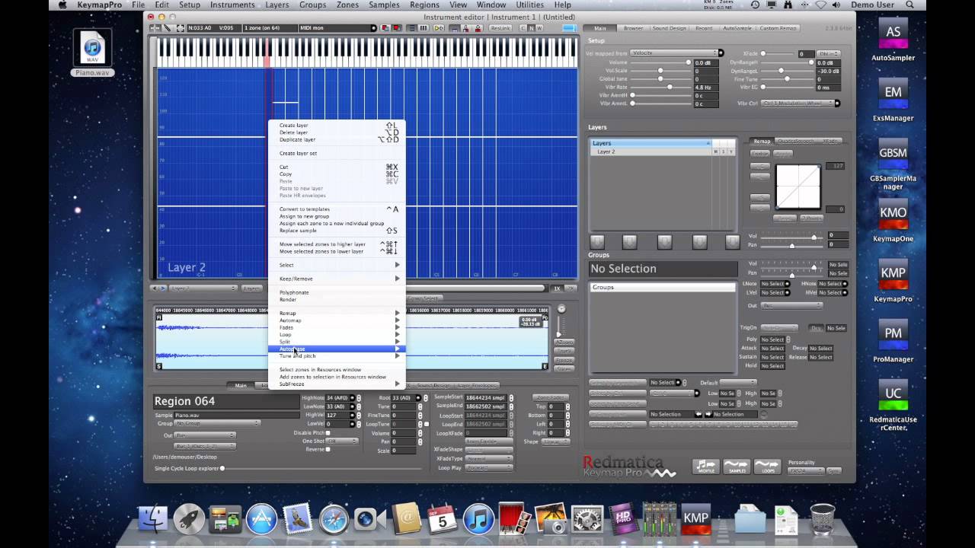The height and width of the screenshot is (548, 975).
Task: Click the 1X zoom button below layer grid
Action: (x=557, y=288)
